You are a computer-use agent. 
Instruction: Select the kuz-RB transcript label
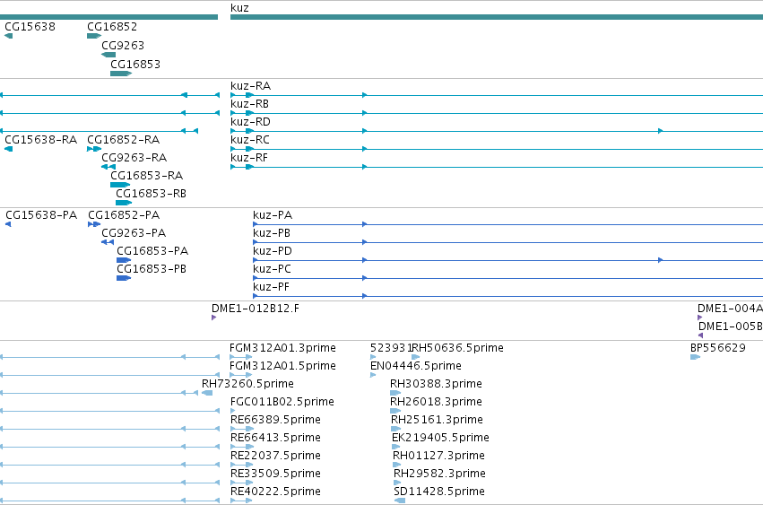249,104
